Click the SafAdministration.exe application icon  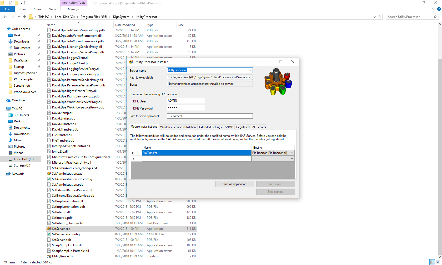pos(49,174)
